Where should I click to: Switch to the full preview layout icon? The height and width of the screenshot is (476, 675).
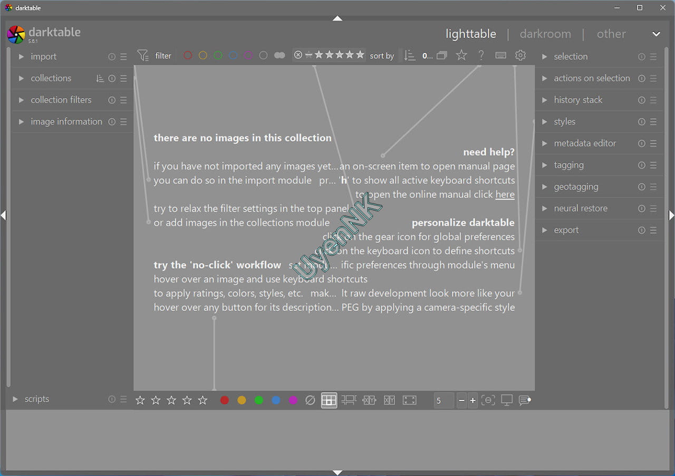tap(410, 401)
